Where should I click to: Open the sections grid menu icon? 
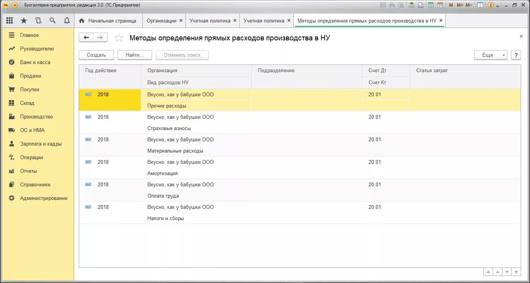(10, 21)
